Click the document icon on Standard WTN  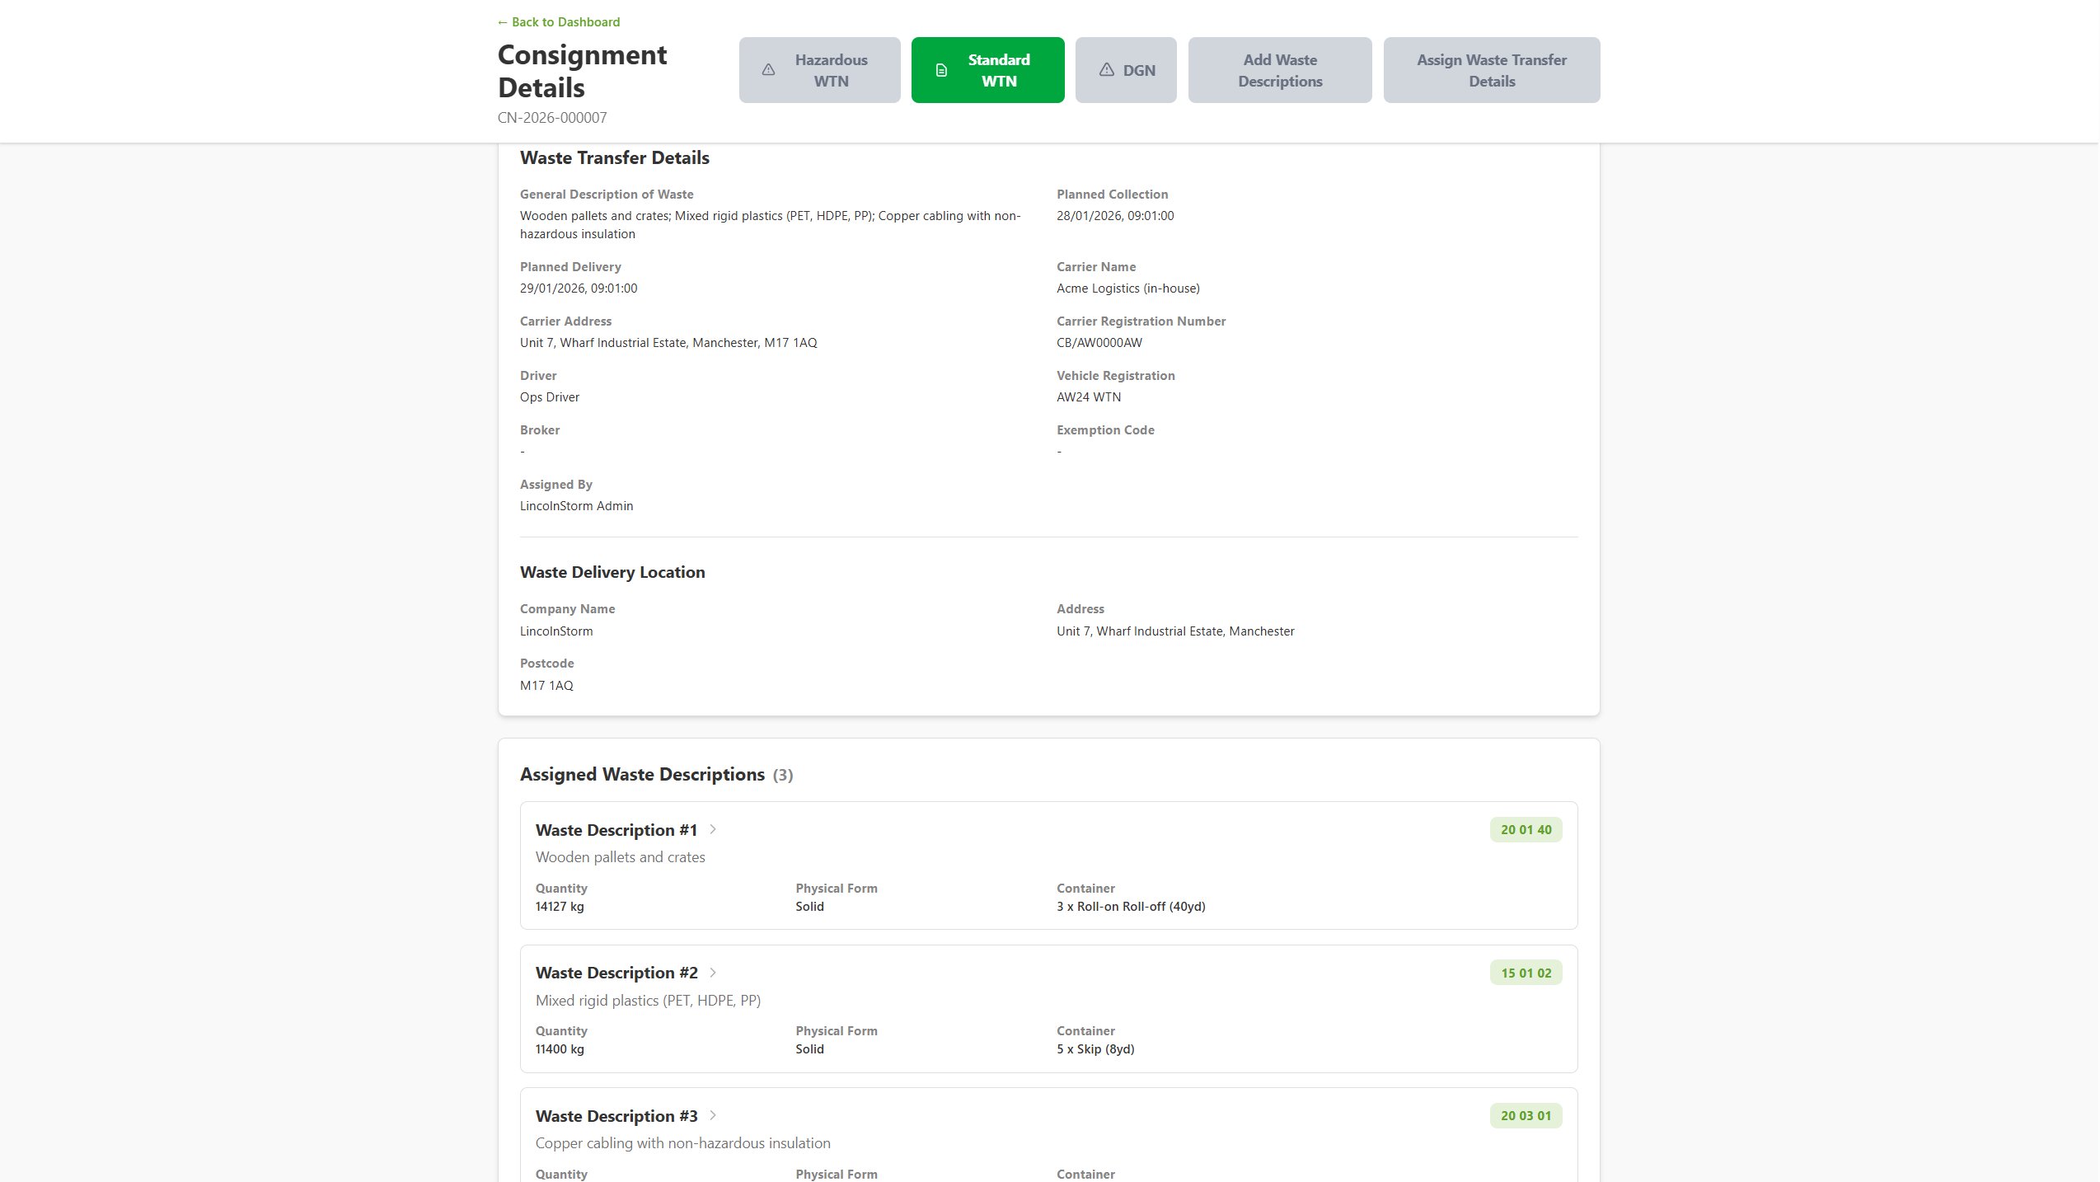(x=941, y=70)
